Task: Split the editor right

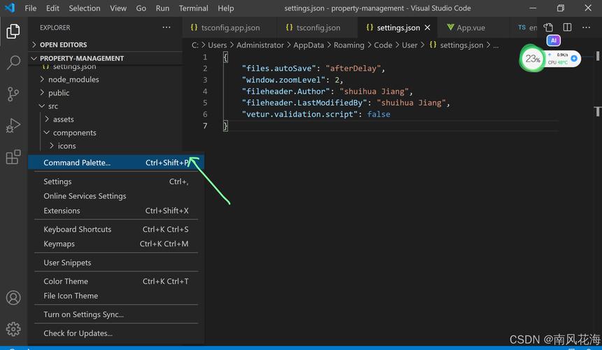Action: pos(567,27)
